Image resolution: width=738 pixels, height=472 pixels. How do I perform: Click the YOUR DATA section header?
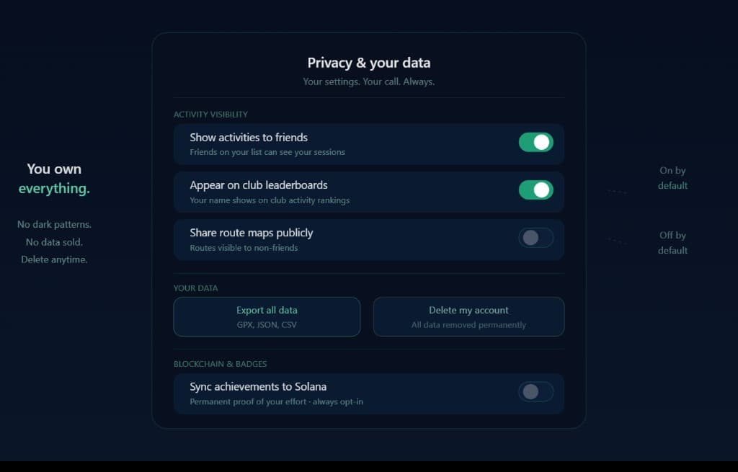[x=195, y=288]
